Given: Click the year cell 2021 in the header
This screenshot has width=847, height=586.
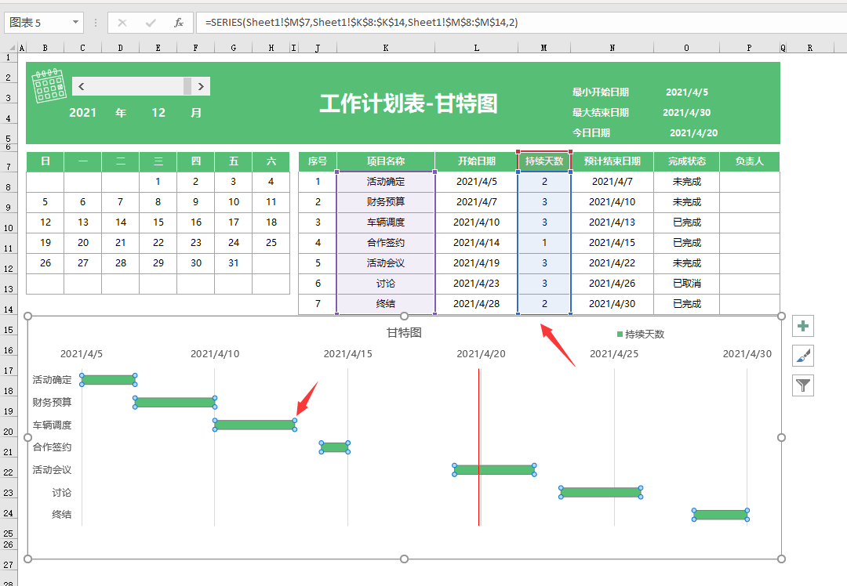Looking at the screenshot, I should [82, 113].
